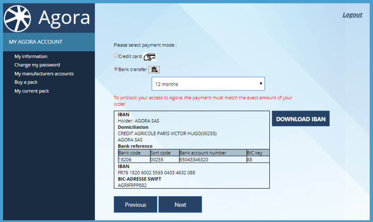Click bank account number 65043346320
The width and height of the screenshot is (373, 222).
point(193,160)
